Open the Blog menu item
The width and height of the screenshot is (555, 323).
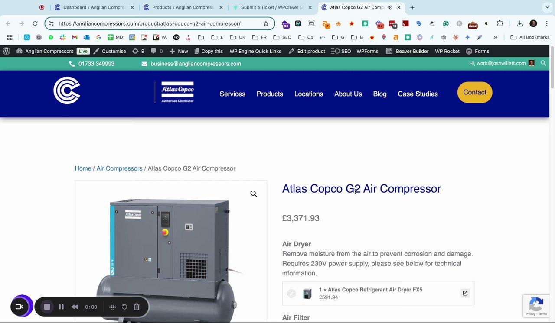[380, 94]
